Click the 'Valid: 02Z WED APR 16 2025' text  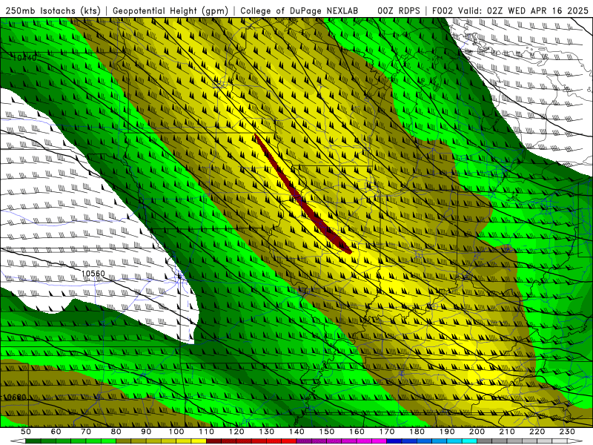(x=523, y=11)
